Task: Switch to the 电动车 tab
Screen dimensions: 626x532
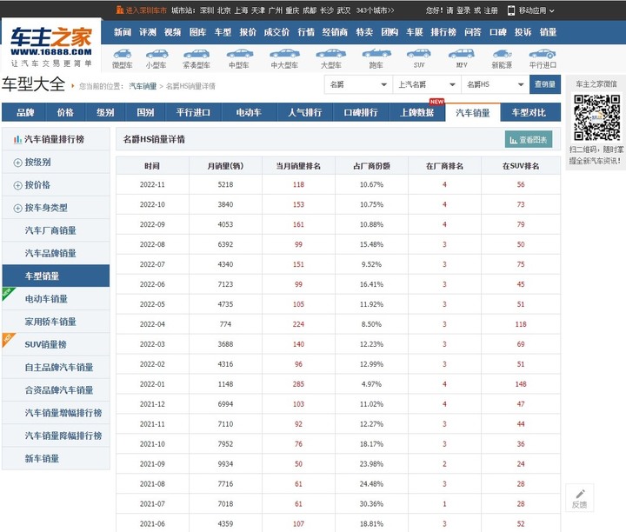Action: tap(249, 112)
